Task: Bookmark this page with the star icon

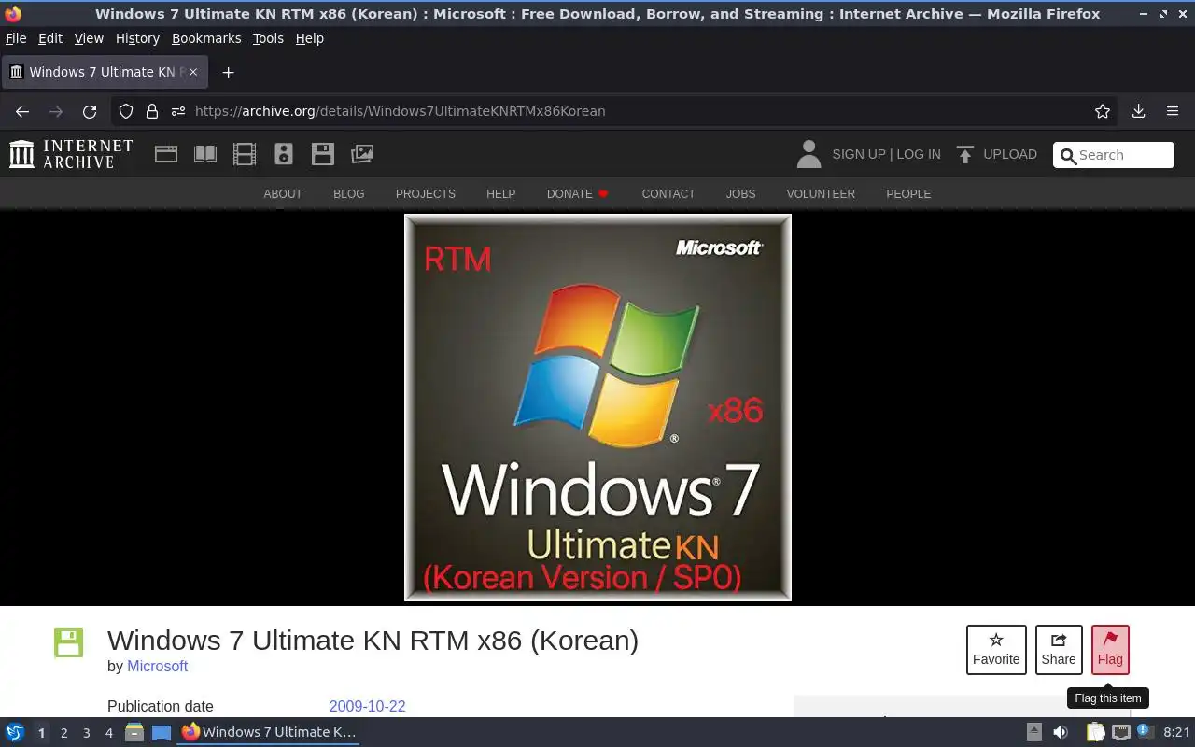Action: tap(1103, 111)
